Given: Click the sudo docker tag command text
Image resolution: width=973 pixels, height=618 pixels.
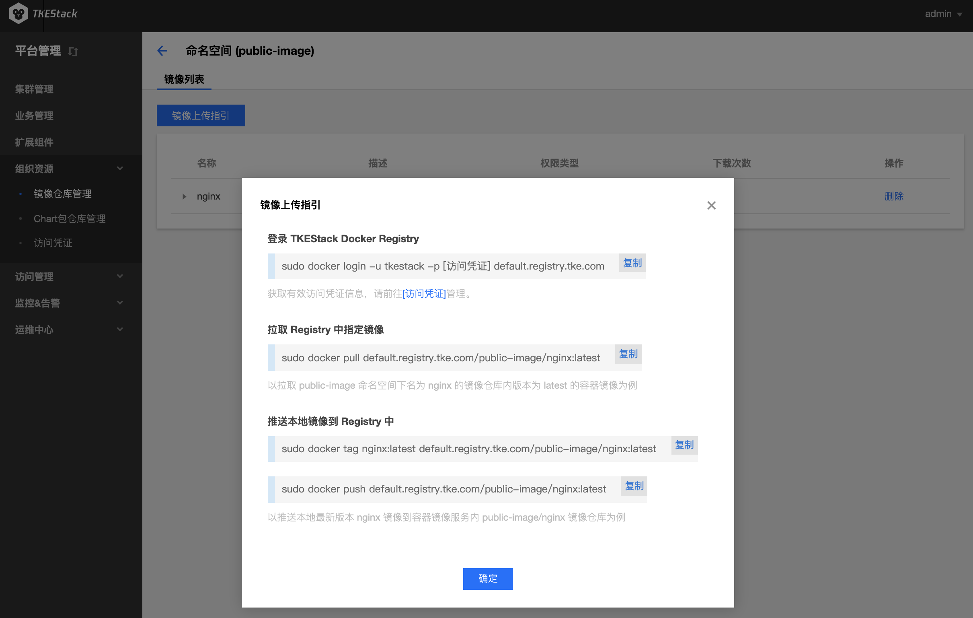Looking at the screenshot, I should coord(469,449).
